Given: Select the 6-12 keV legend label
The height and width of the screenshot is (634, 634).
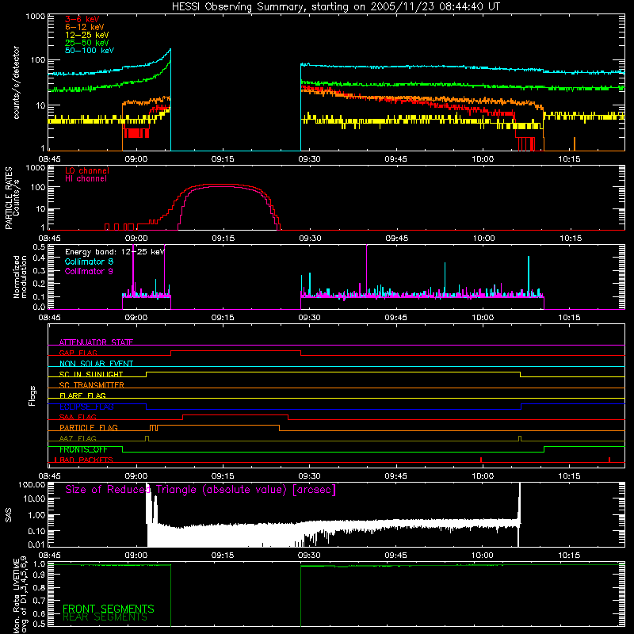Looking at the screenshot, I should [85, 27].
